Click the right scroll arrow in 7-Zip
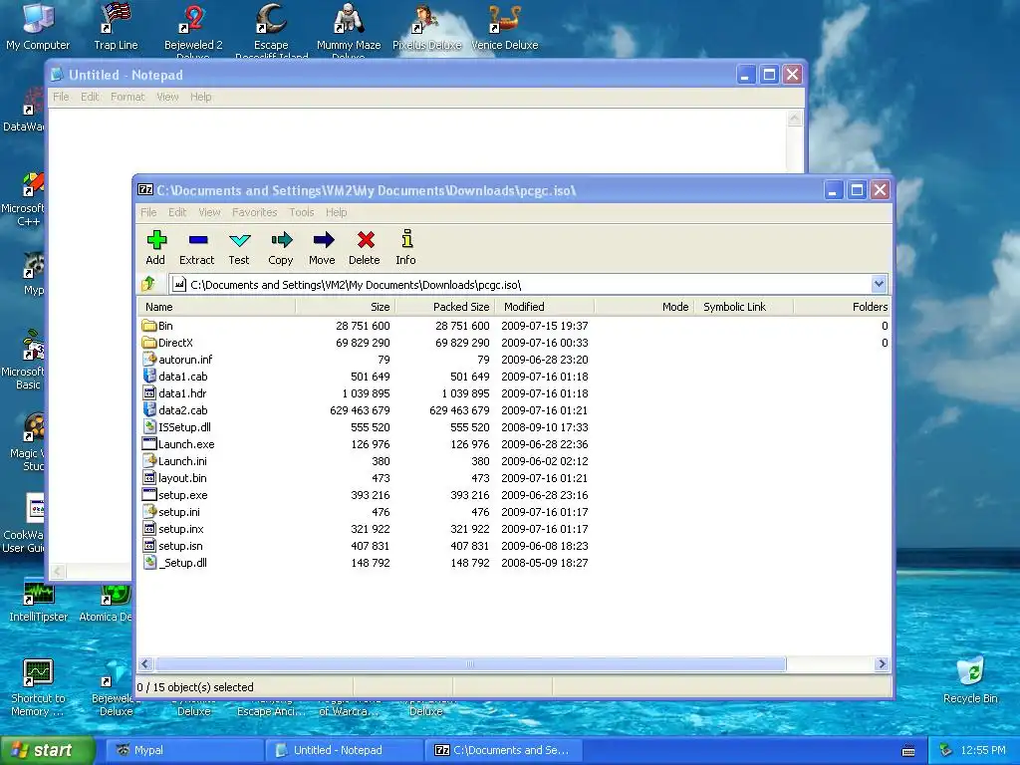 point(882,664)
